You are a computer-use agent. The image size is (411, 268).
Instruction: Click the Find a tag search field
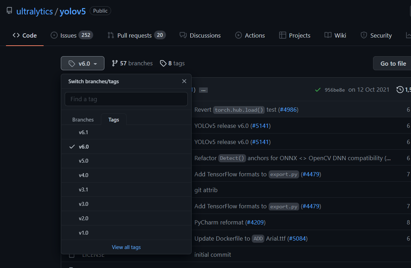coord(126,99)
